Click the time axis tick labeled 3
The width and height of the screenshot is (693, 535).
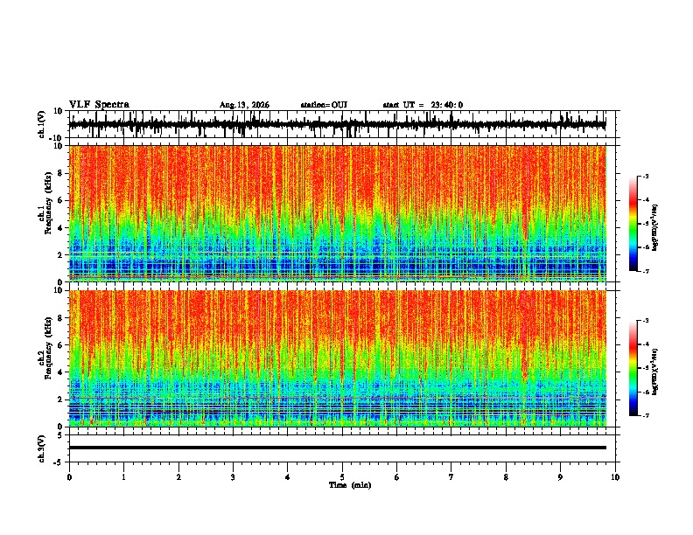click(x=233, y=477)
